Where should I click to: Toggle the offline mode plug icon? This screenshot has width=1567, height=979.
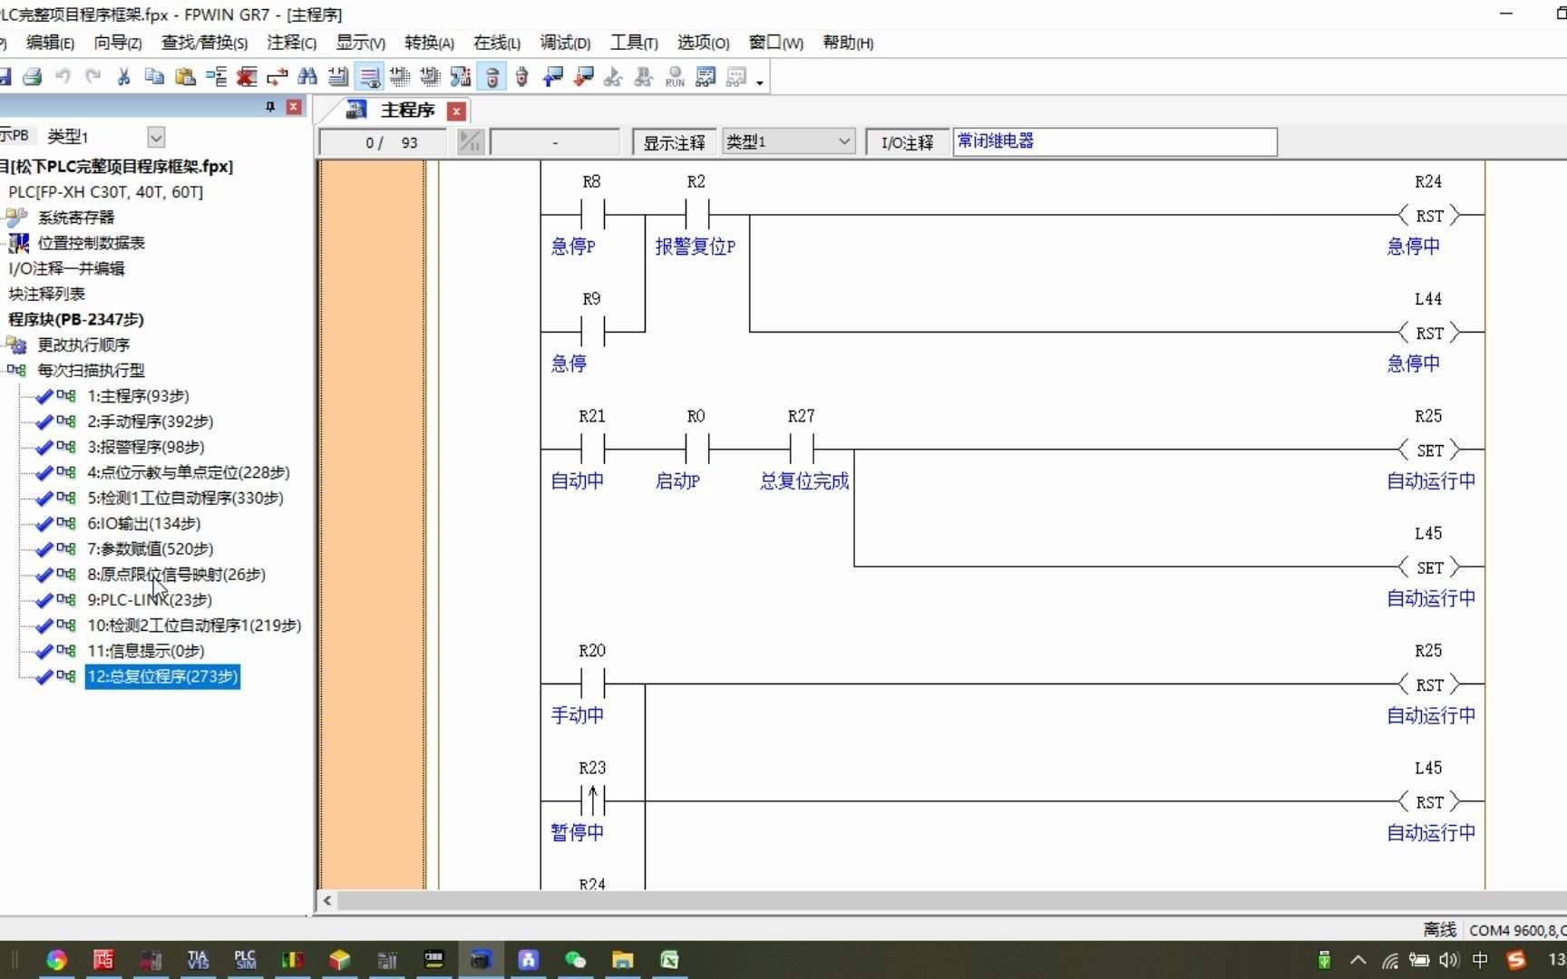point(492,77)
